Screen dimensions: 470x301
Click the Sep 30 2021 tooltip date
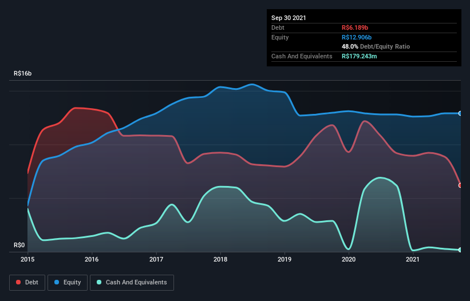289,18
